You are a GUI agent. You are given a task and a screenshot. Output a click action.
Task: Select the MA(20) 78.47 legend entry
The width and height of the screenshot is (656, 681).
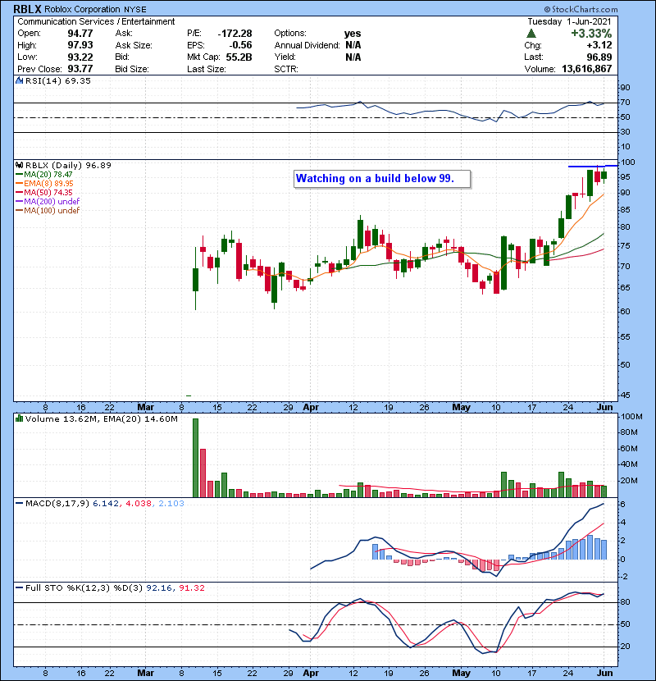[44, 174]
